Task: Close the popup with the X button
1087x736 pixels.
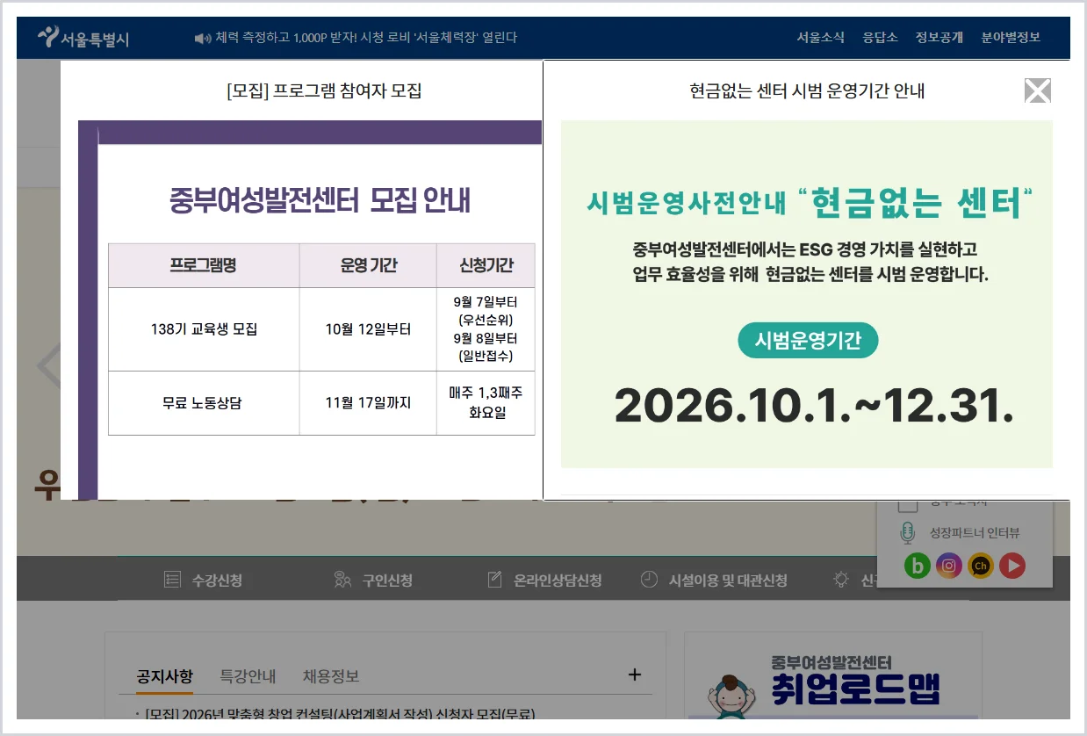Action: [x=1038, y=90]
